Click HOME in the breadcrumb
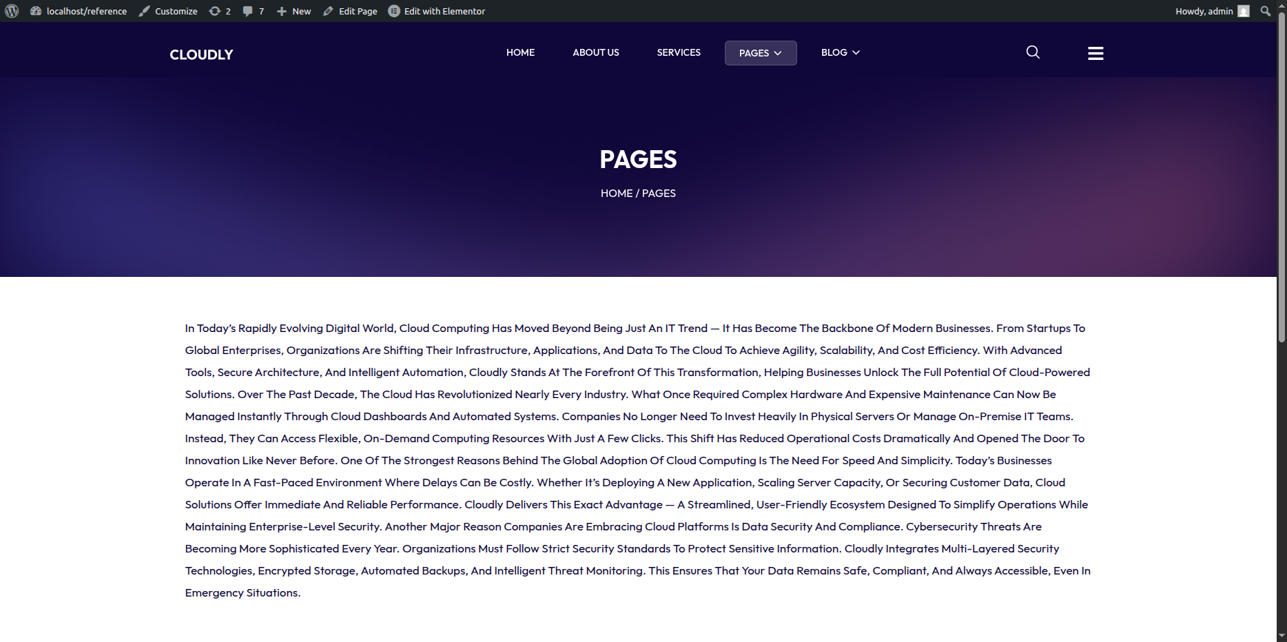 click(x=617, y=194)
